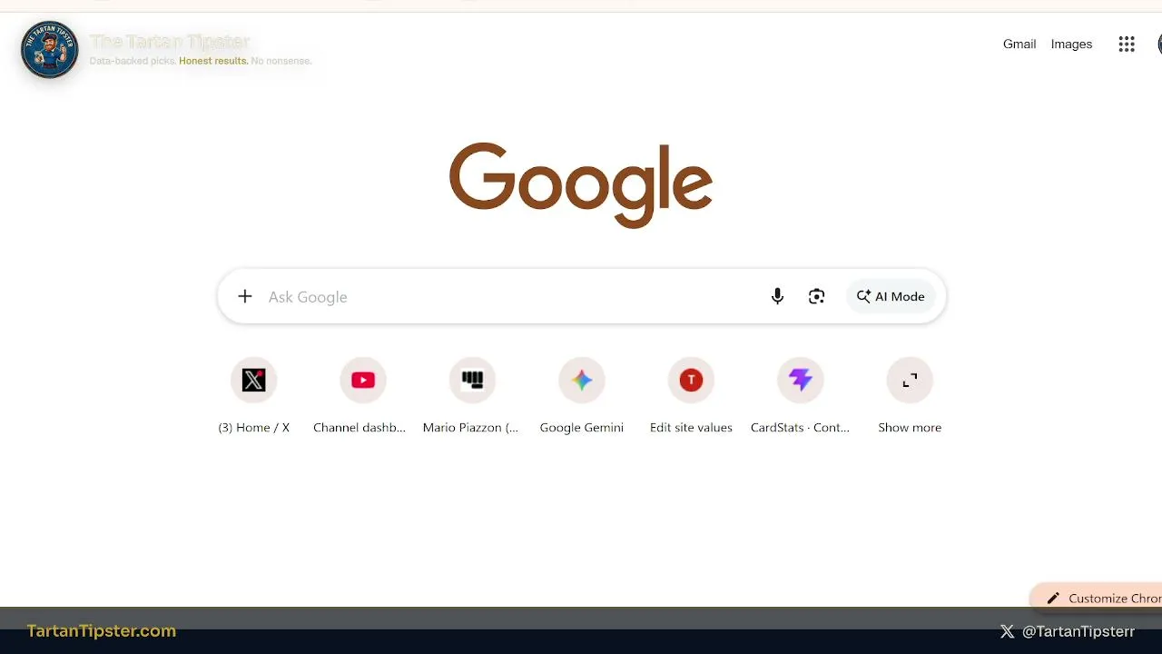Open Google Lens image search
The image size is (1162, 654).
(x=817, y=296)
